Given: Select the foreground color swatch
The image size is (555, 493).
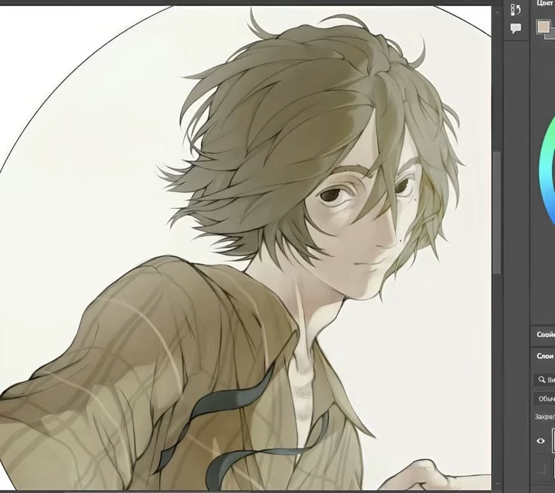Looking at the screenshot, I should click(x=544, y=26).
